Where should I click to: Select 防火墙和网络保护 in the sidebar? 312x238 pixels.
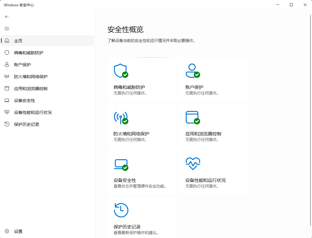pyautogui.click(x=48, y=77)
